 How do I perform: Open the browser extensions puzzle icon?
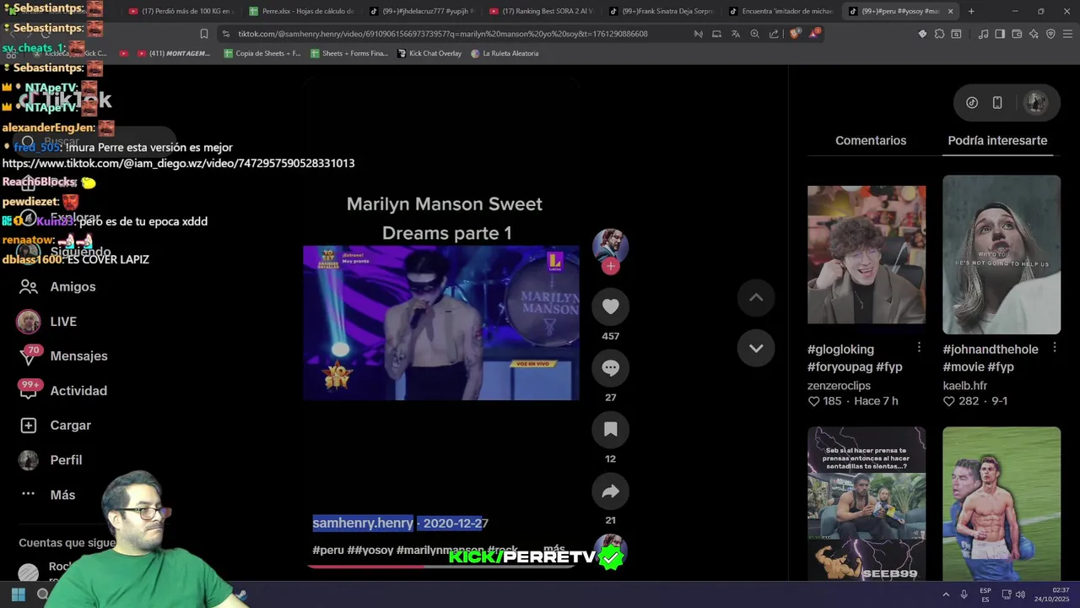[939, 34]
